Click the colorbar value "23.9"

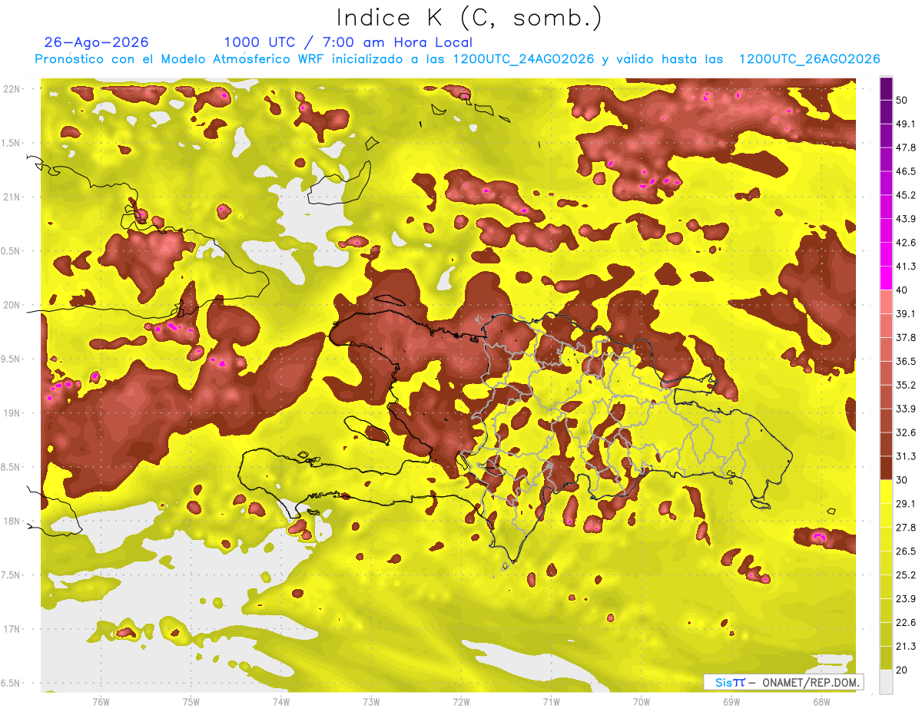906,599
